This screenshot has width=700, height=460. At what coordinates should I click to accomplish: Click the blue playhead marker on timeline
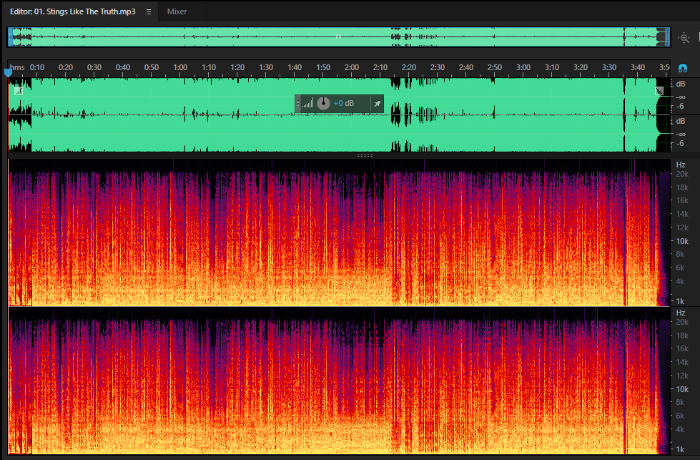(x=8, y=72)
